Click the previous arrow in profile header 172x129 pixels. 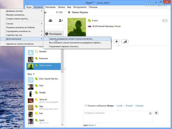click(163, 20)
